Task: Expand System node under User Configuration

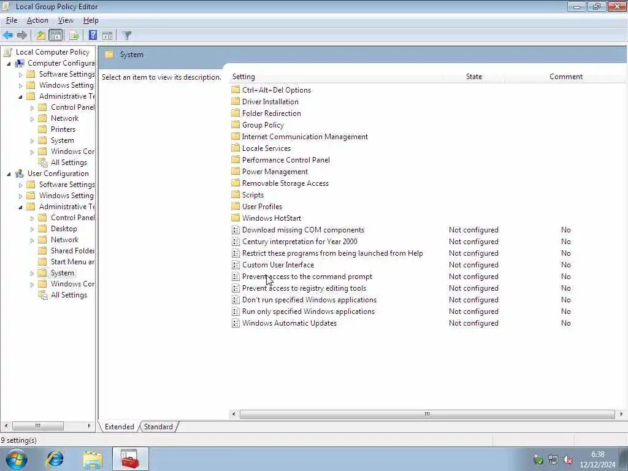Action: click(x=32, y=273)
